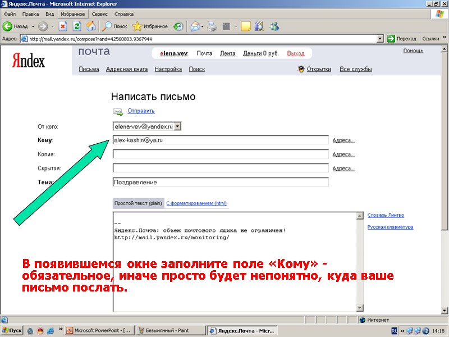Open the Избранное menu

(73, 13)
